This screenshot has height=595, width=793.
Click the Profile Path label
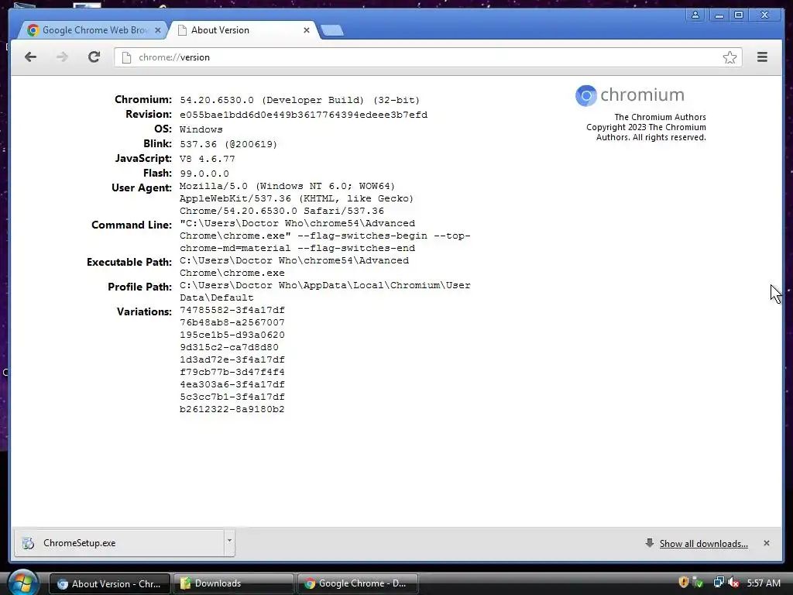click(139, 287)
